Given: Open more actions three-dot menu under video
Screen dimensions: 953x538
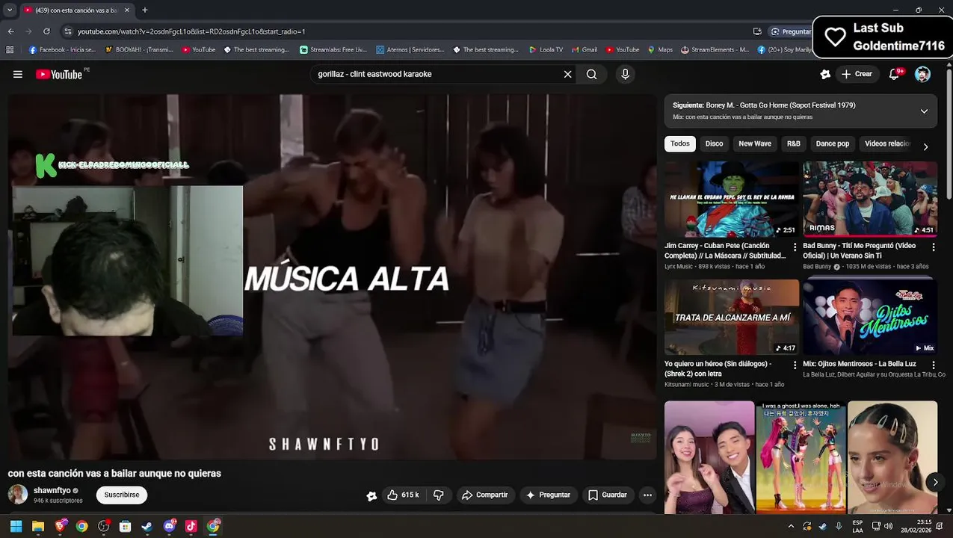Looking at the screenshot, I should pos(647,495).
